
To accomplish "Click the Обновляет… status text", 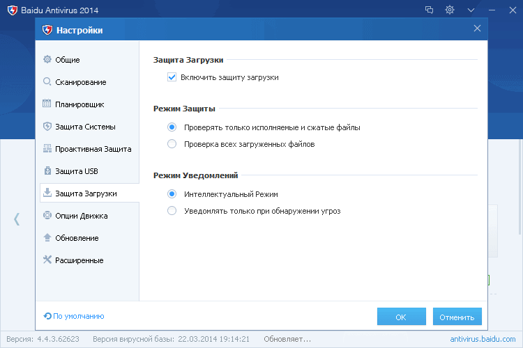I will pos(287,339).
